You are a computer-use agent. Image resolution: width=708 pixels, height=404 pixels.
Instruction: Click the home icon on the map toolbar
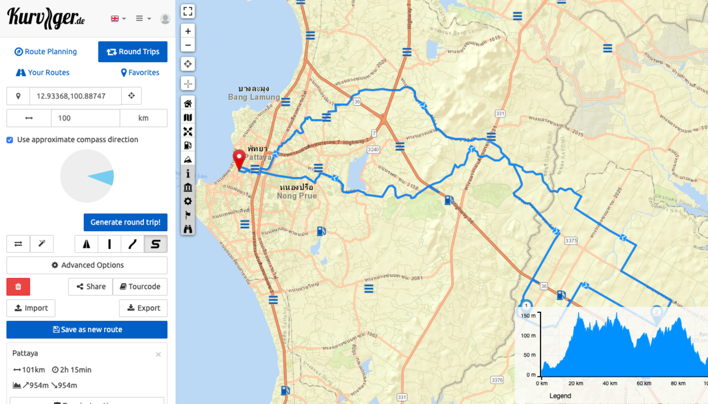pos(188,103)
